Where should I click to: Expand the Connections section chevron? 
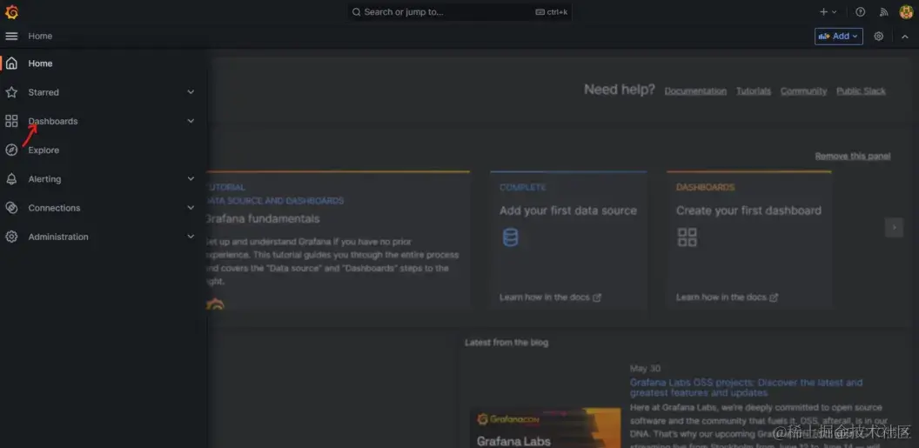(x=191, y=208)
